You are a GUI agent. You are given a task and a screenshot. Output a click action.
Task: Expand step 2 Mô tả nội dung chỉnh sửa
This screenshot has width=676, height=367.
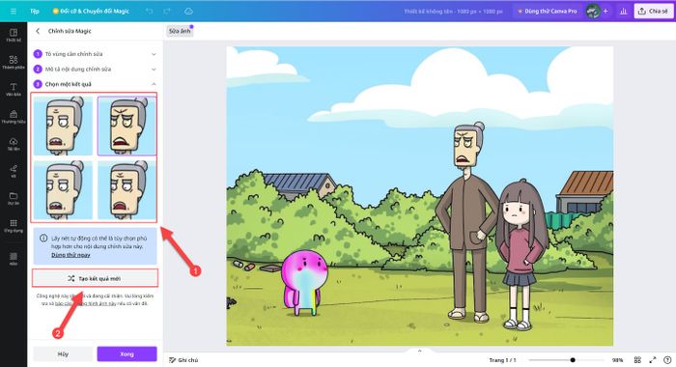click(x=95, y=69)
